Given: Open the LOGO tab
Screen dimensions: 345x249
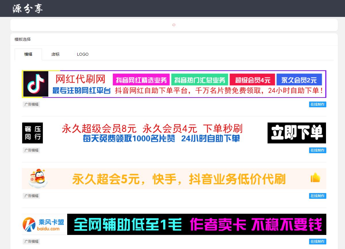Looking at the screenshot, I should tap(83, 54).
